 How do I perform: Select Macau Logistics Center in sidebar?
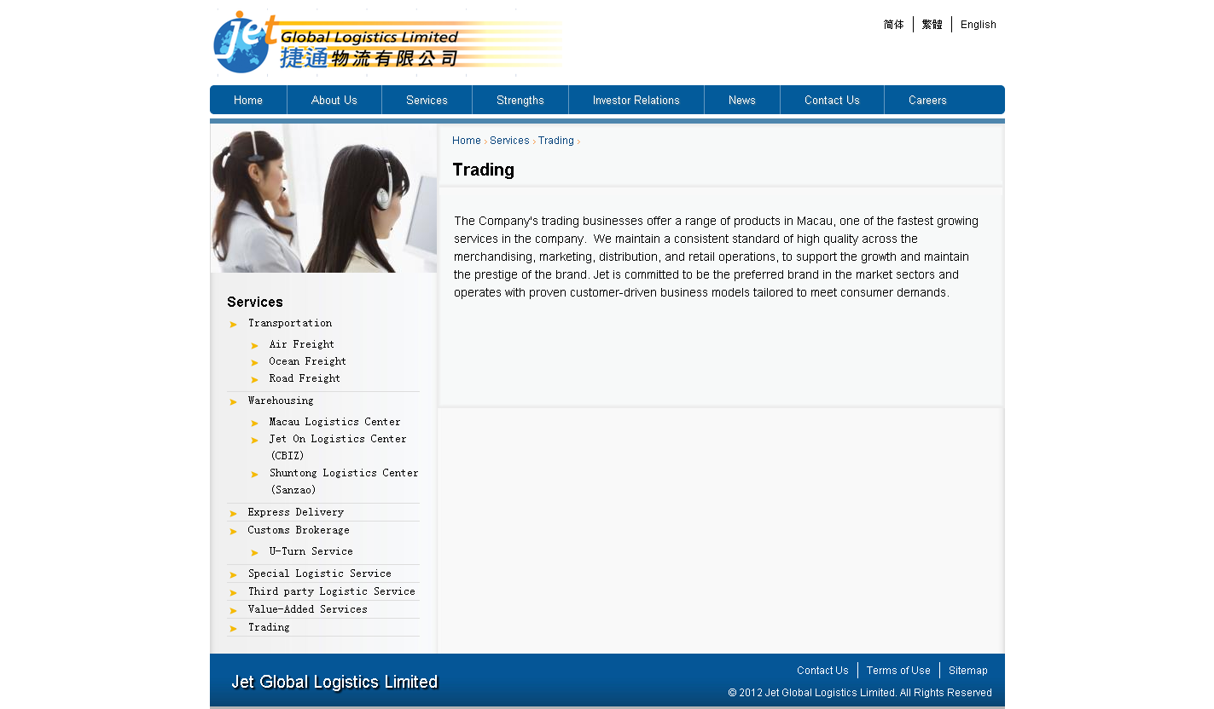click(x=334, y=422)
